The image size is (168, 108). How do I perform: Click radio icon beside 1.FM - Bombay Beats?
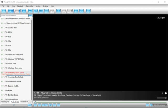[x=2, y=95]
